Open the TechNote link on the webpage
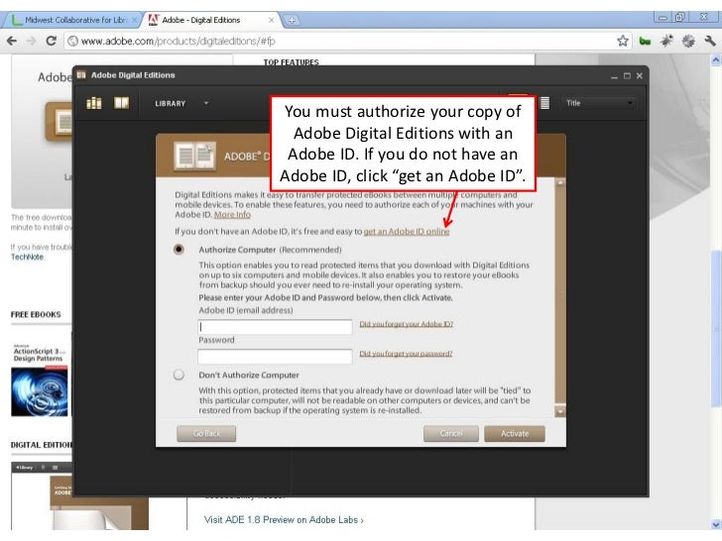 coord(27,257)
